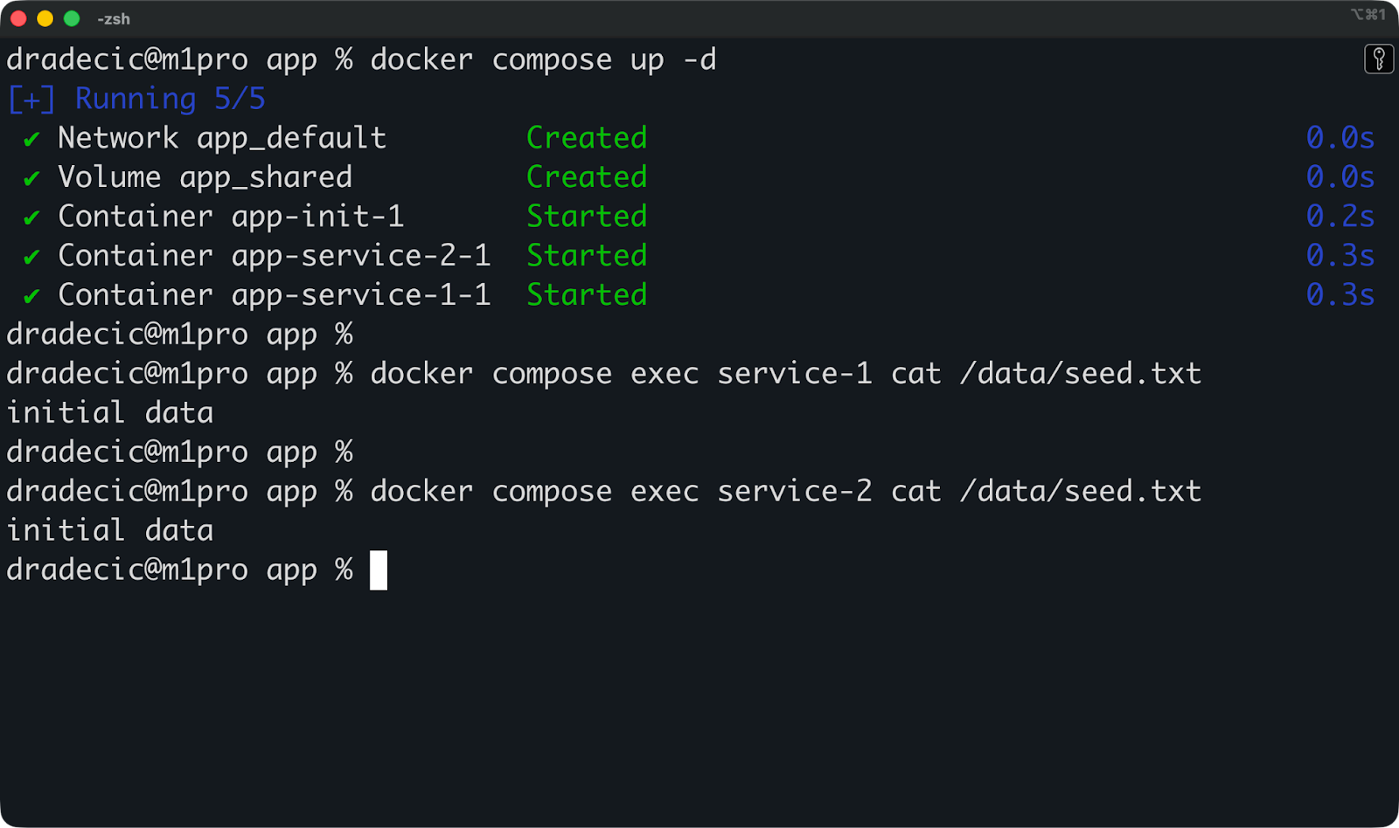The width and height of the screenshot is (1399, 828).
Task: Click the [+] Running 5/5 status line
Action: [x=136, y=99]
